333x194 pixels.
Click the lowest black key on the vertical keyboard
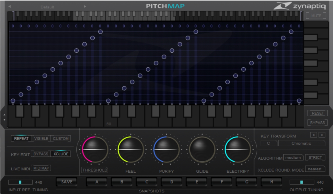coord(311,95)
